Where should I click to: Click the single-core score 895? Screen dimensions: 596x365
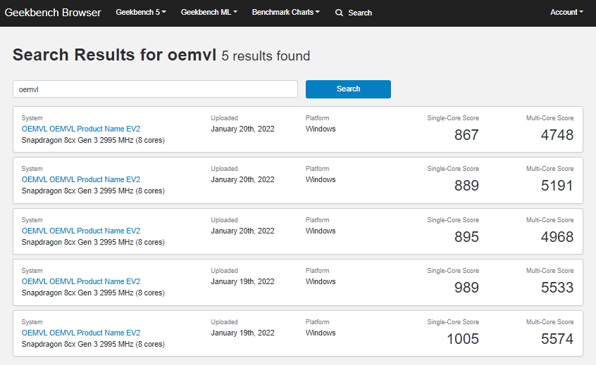(466, 237)
